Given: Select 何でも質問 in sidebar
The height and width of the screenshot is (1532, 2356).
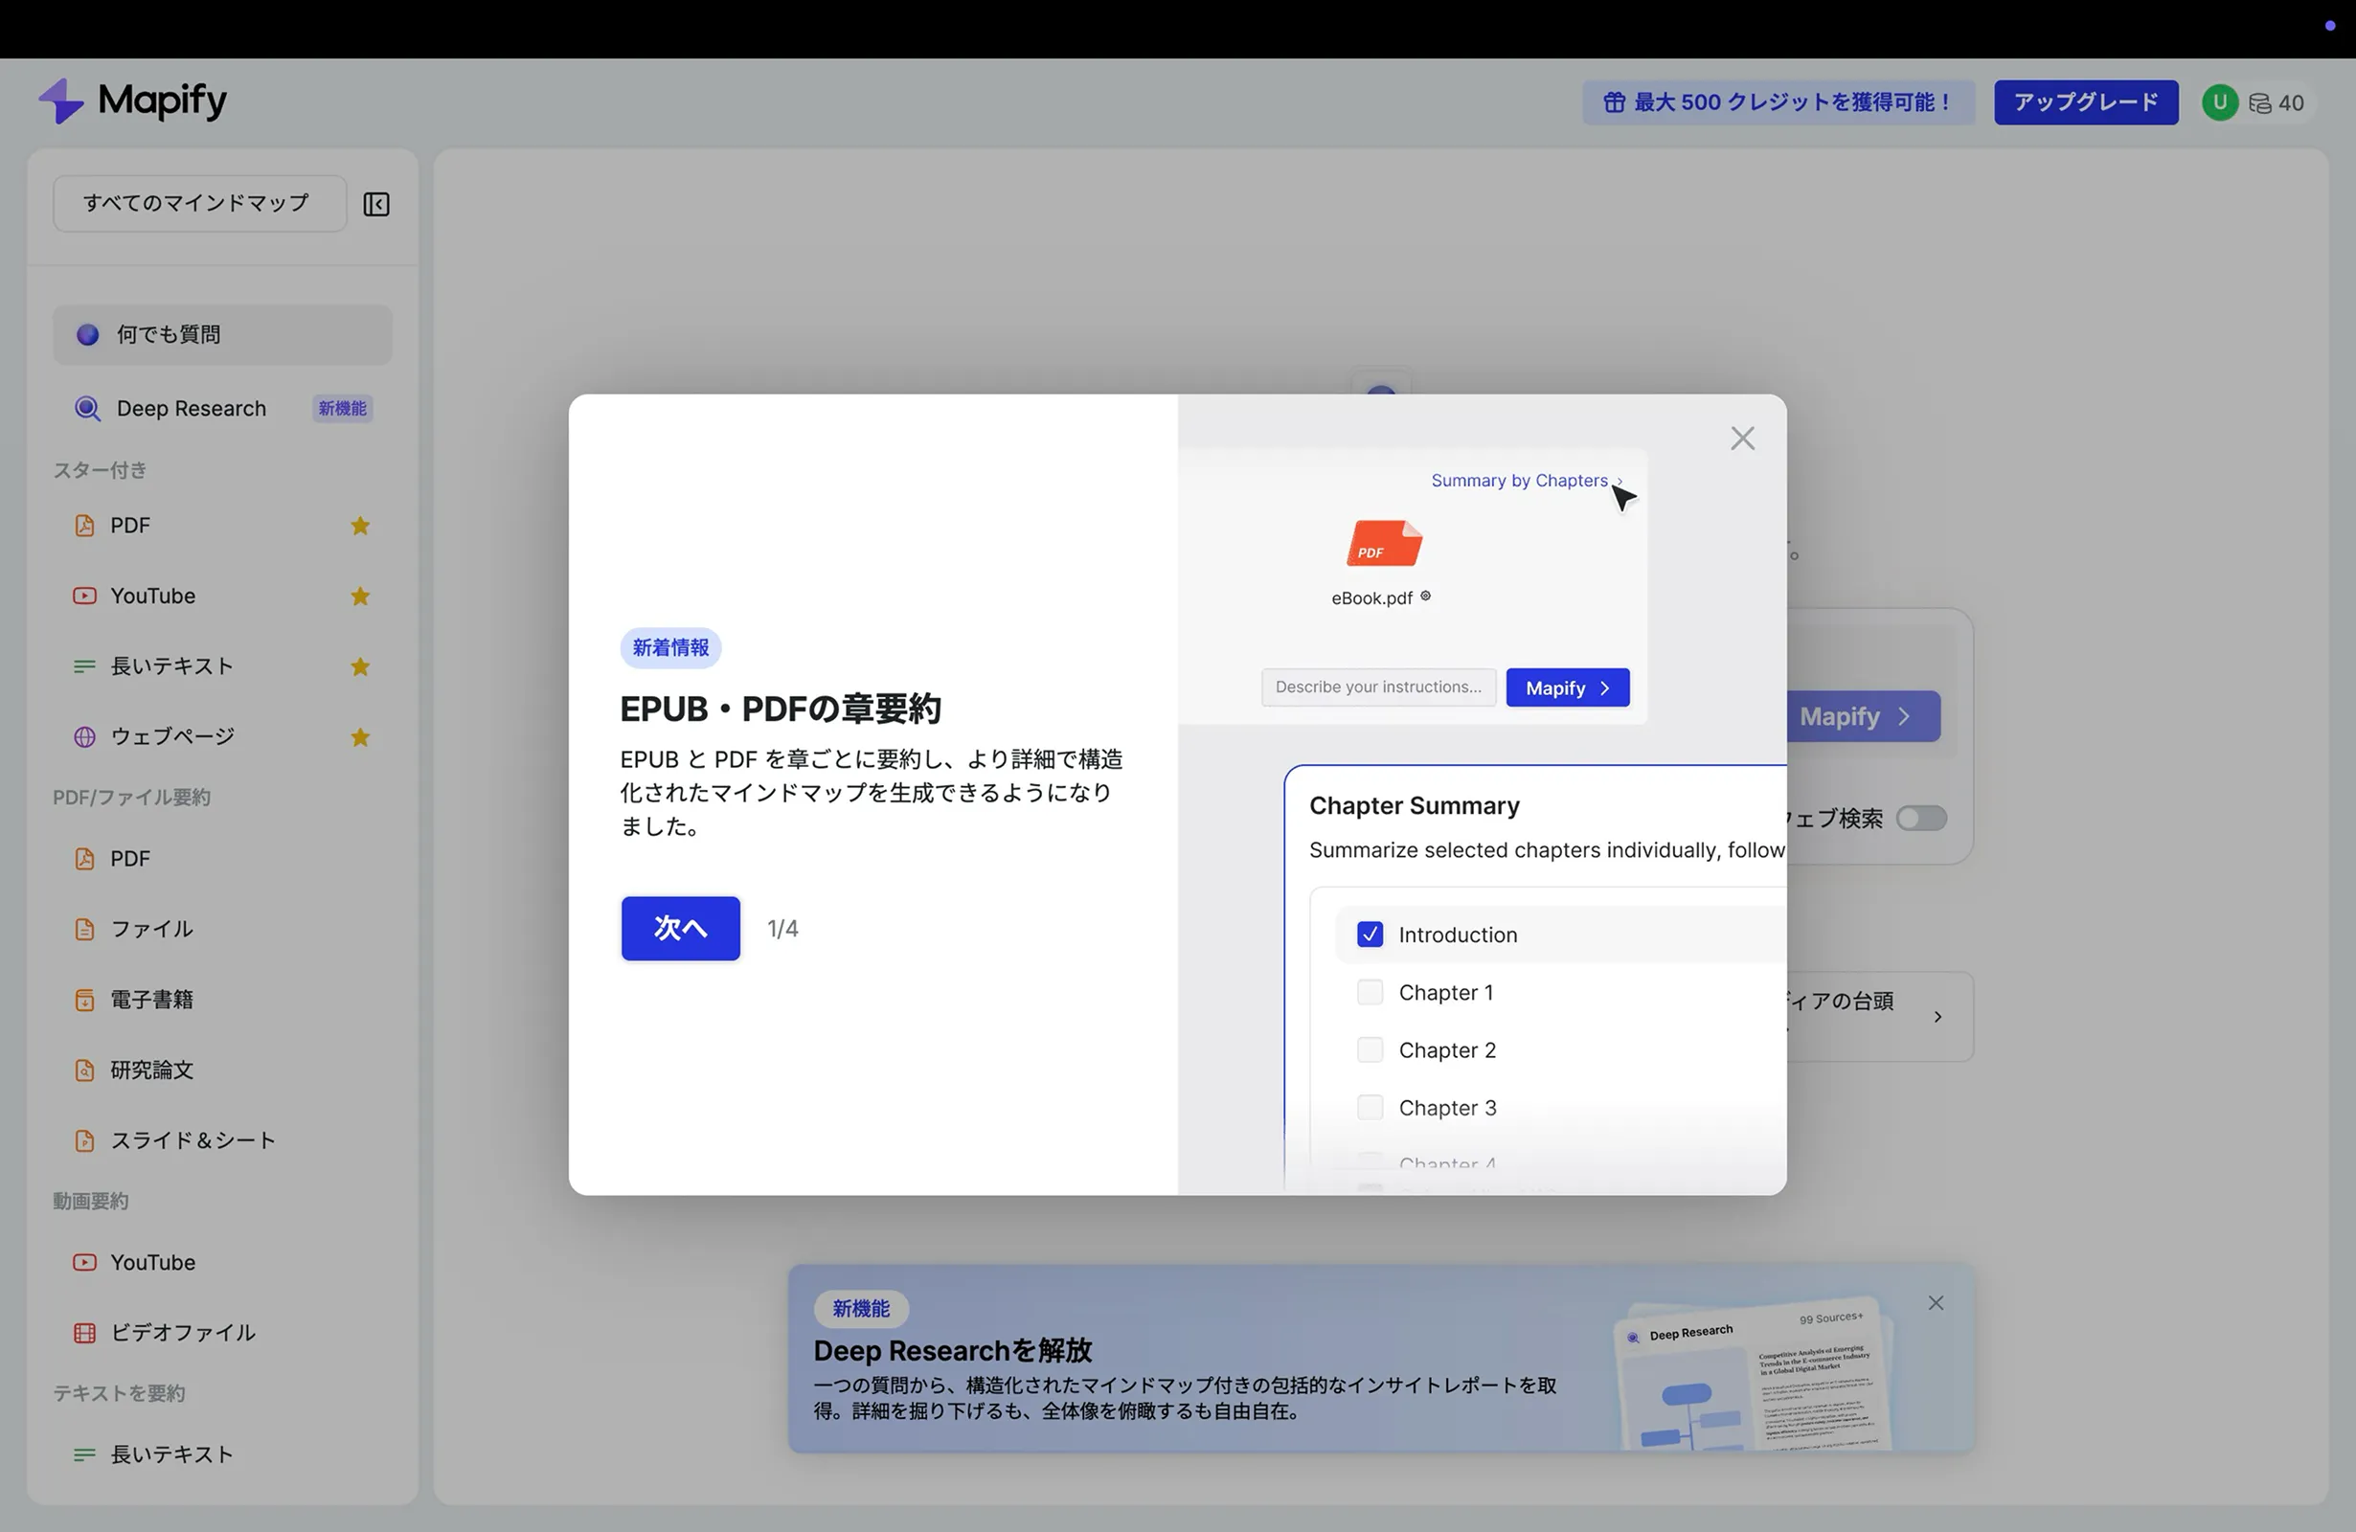Looking at the screenshot, I should click(222, 334).
